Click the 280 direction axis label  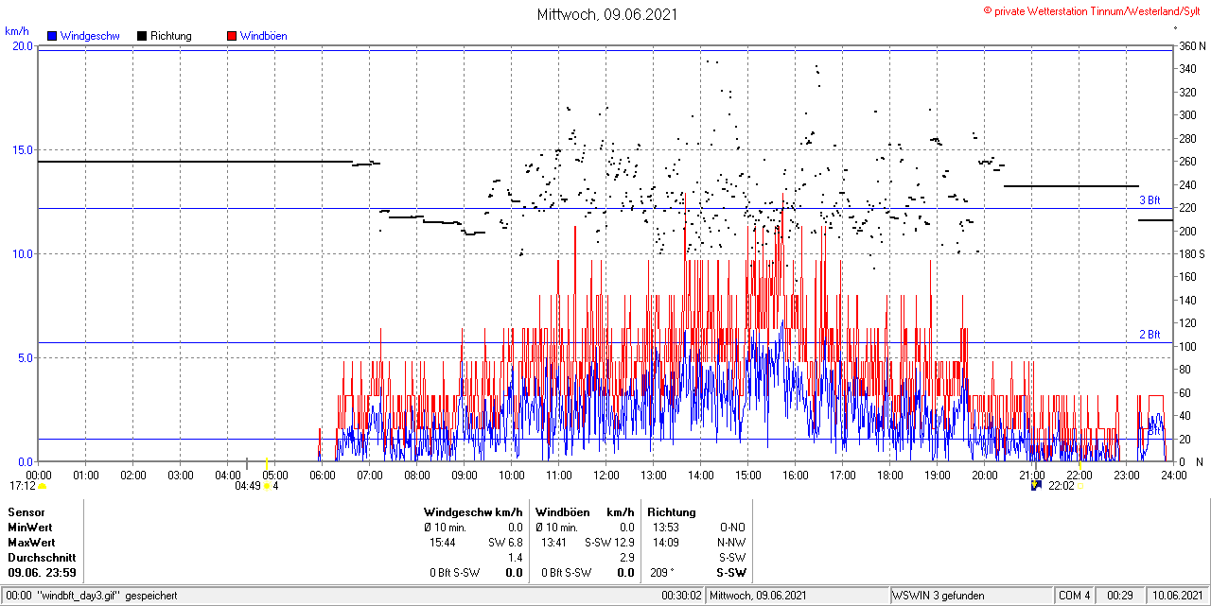(x=1187, y=138)
